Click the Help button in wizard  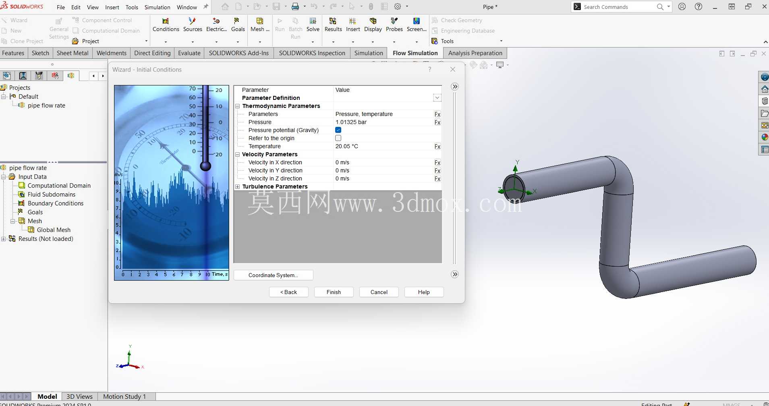click(424, 292)
